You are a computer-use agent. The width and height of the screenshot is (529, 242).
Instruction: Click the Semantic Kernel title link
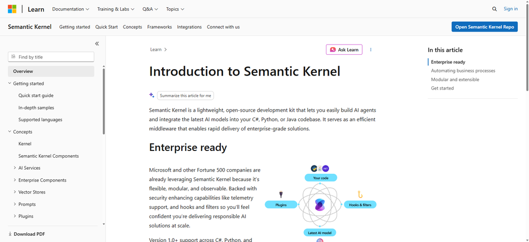pos(29,27)
